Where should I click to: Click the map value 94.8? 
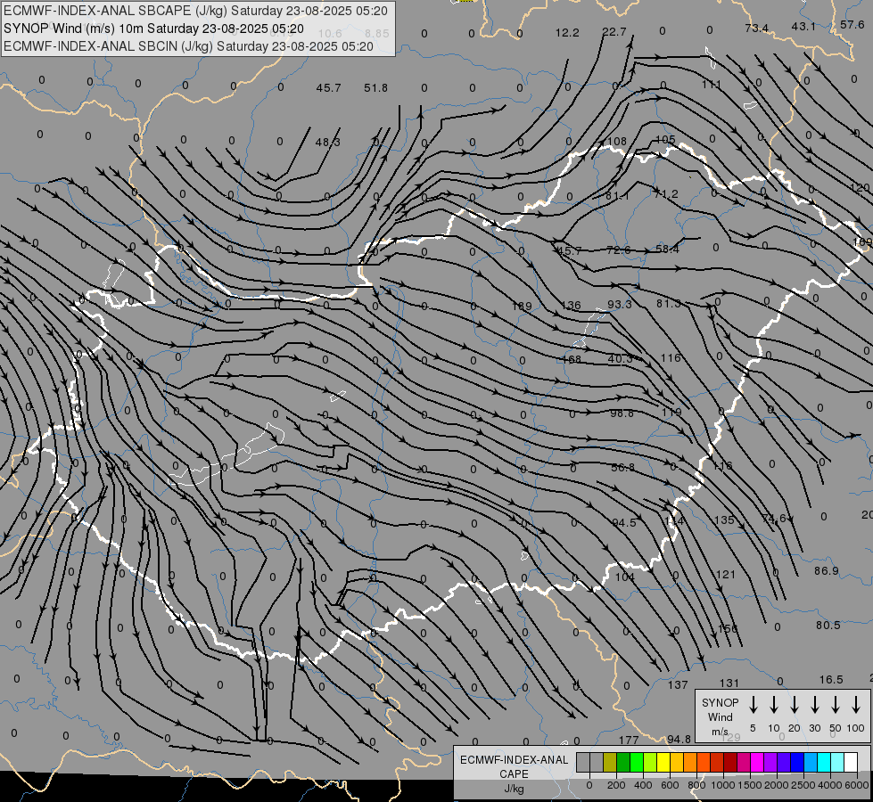[x=679, y=739]
